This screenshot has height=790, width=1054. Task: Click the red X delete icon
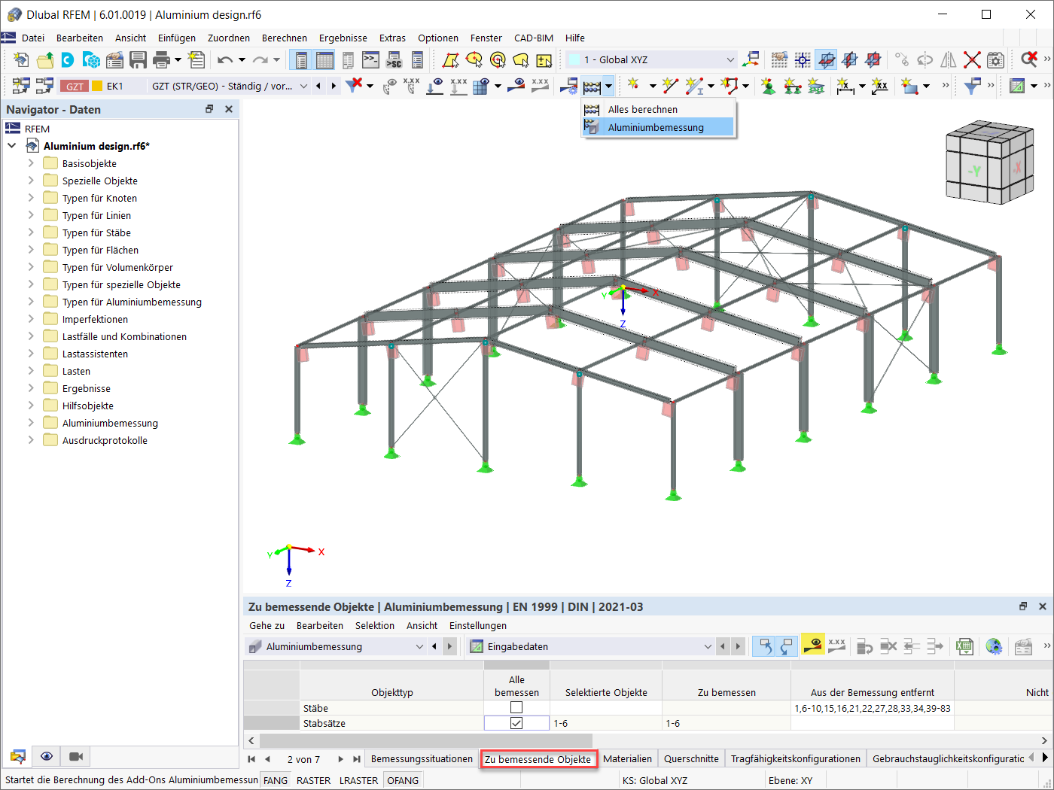pos(972,60)
